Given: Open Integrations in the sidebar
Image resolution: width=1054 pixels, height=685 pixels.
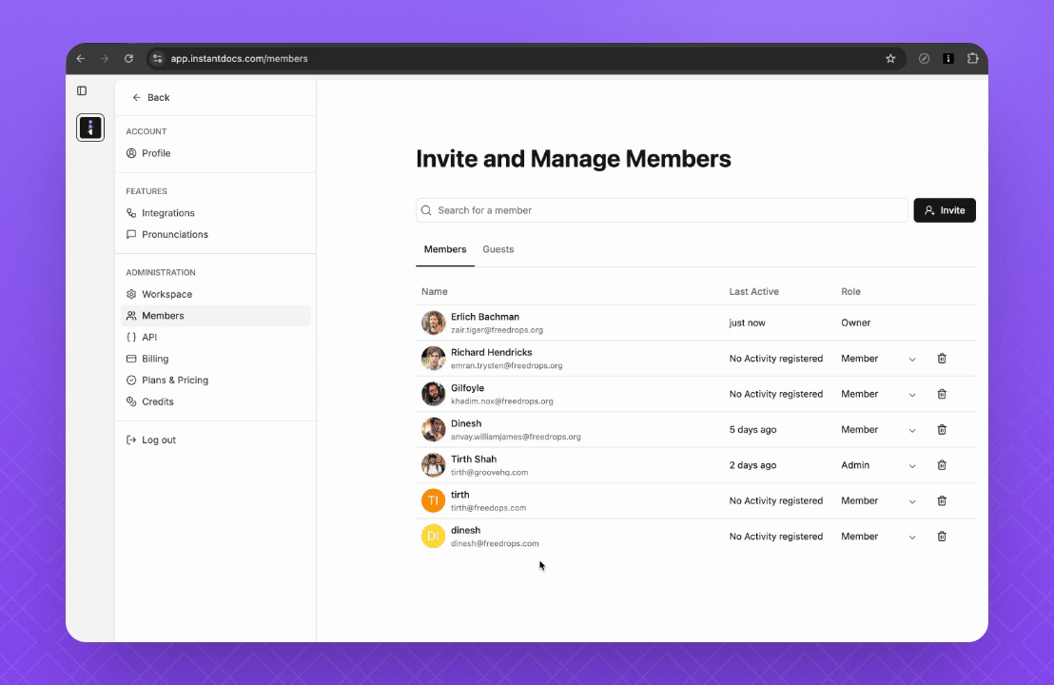Looking at the screenshot, I should tap(216, 213).
